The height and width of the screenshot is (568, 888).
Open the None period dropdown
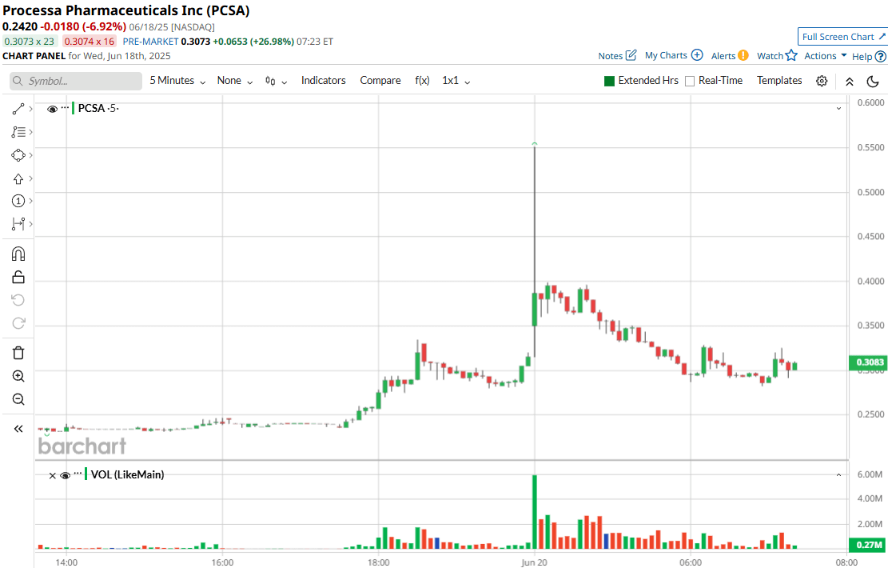(x=234, y=81)
